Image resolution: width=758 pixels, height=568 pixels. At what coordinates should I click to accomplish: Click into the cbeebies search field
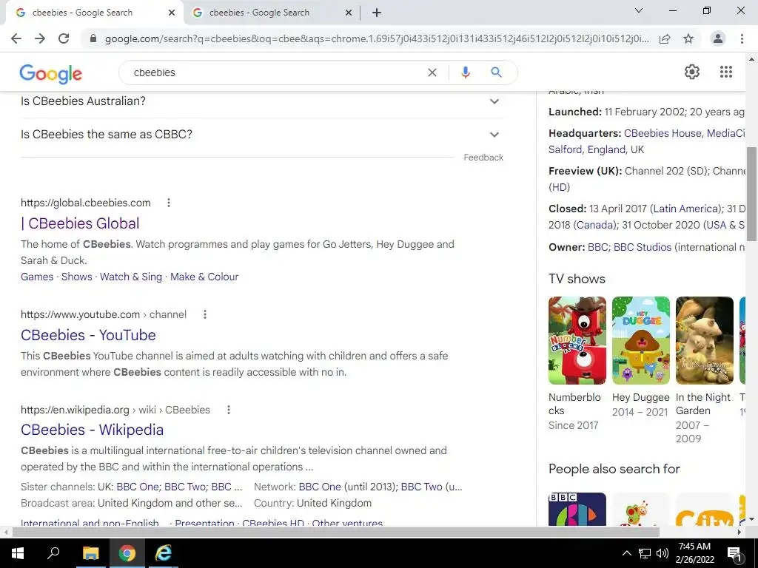(x=275, y=72)
